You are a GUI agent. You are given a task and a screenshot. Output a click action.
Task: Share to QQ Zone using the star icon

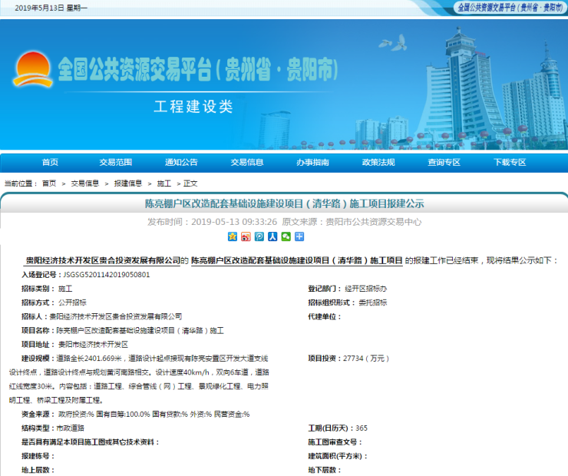[233, 237]
